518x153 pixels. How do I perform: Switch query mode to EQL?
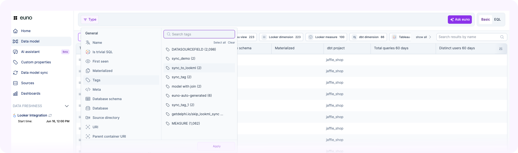(497, 19)
